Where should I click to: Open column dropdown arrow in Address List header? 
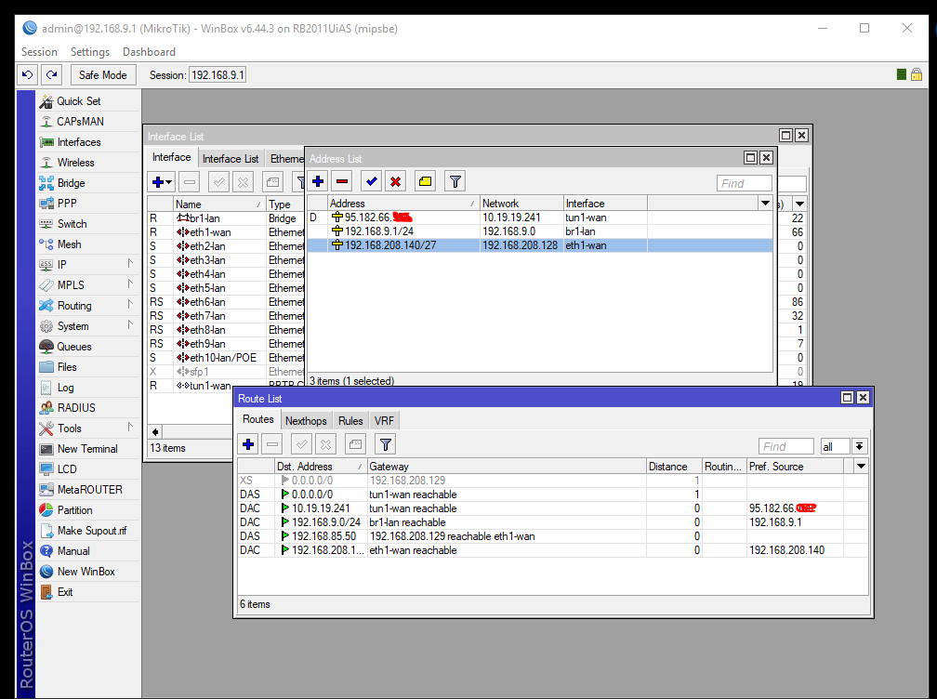click(765, 204)
